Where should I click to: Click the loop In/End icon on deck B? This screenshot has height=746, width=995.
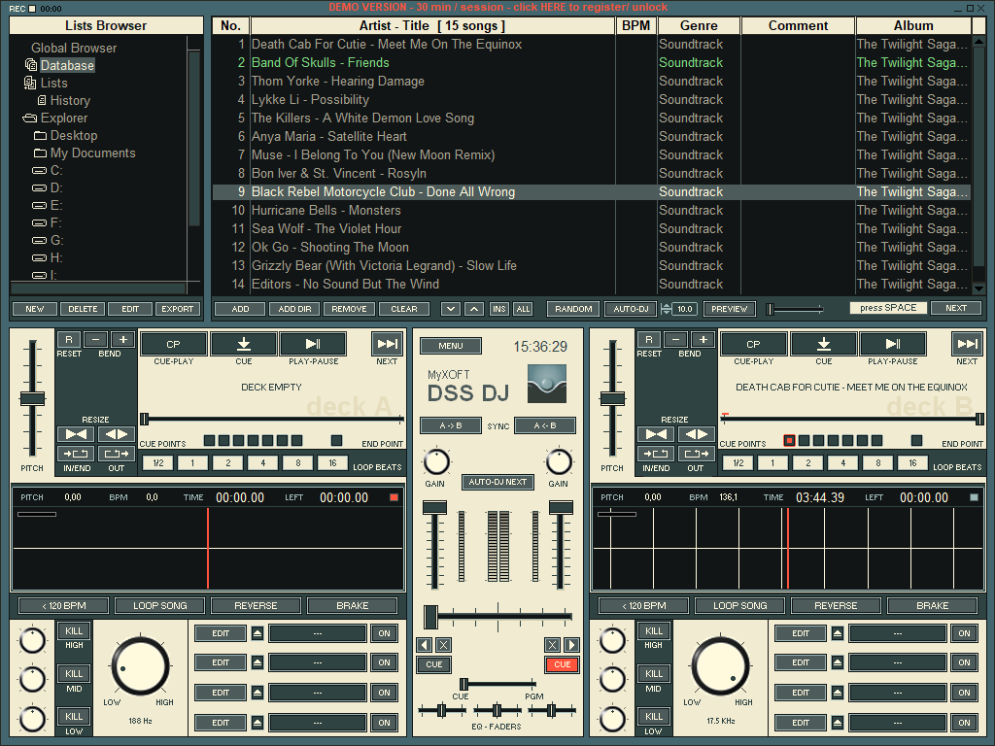[x=656, y=454]
